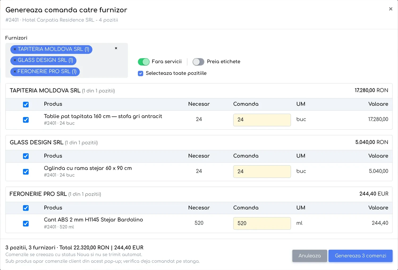Remove GLASS DESIGN SRL supplier tag
398x270 pixels.
pyautogui.click(x=15, y=60)
